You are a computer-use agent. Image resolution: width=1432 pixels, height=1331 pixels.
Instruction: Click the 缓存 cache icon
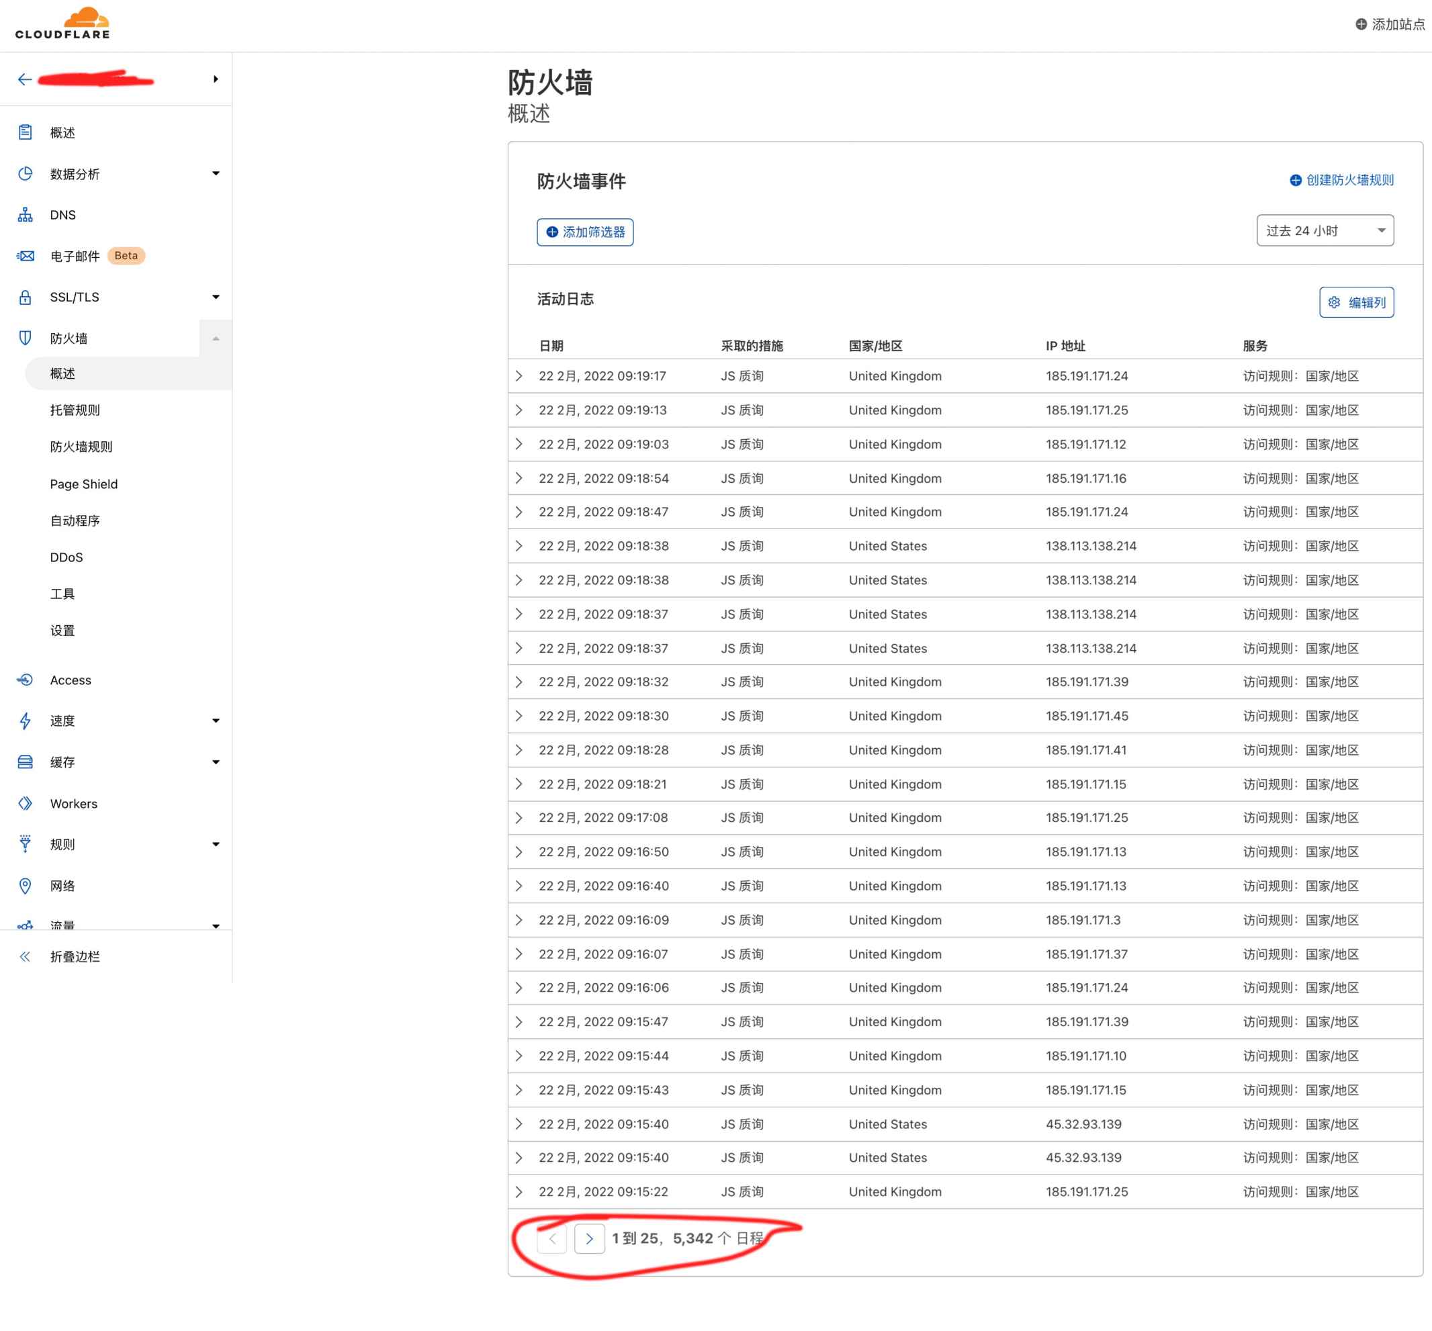[26, 762]
